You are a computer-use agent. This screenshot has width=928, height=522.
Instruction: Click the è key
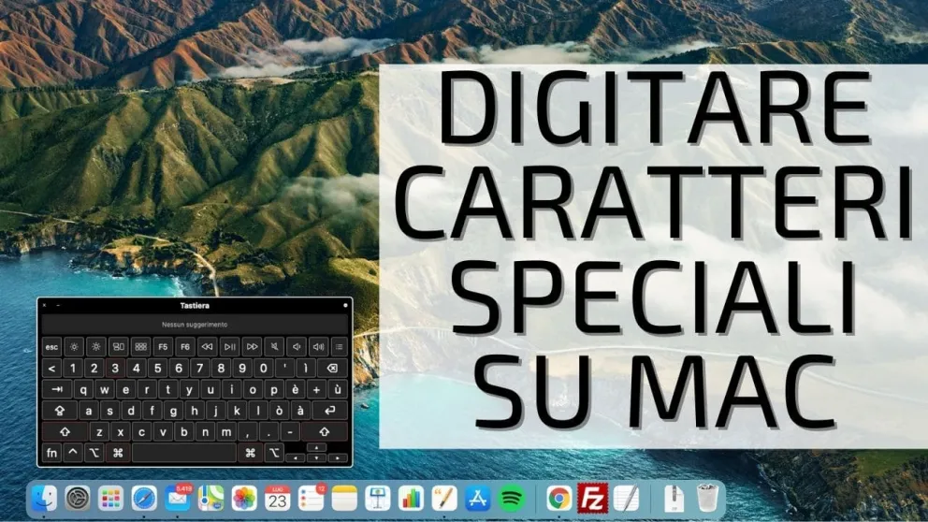(x=296, y=389)
